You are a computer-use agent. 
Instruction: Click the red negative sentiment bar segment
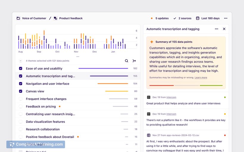pyautogui.click(x=161, y=85)
